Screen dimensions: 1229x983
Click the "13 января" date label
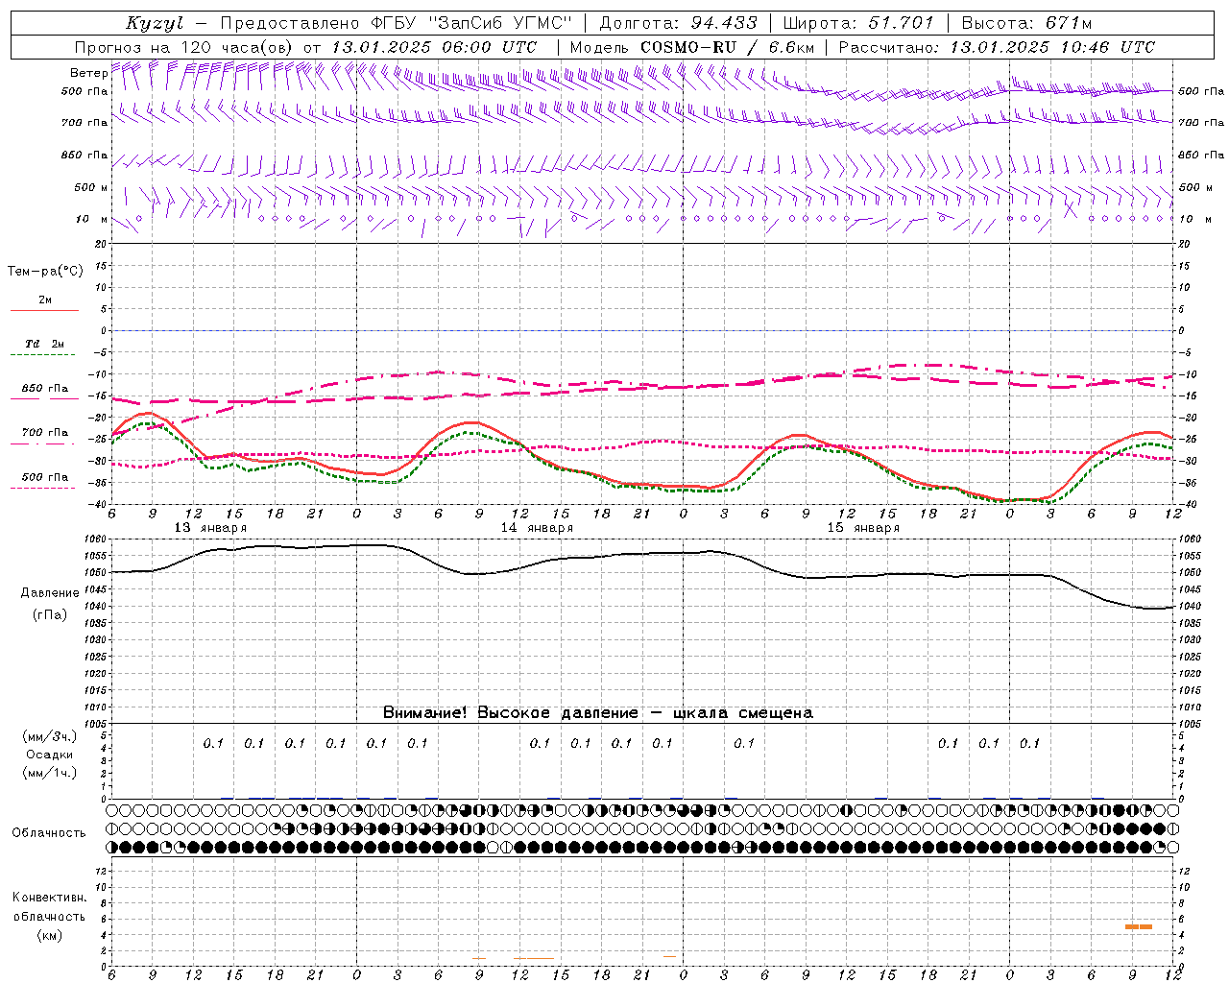point(209,528)
